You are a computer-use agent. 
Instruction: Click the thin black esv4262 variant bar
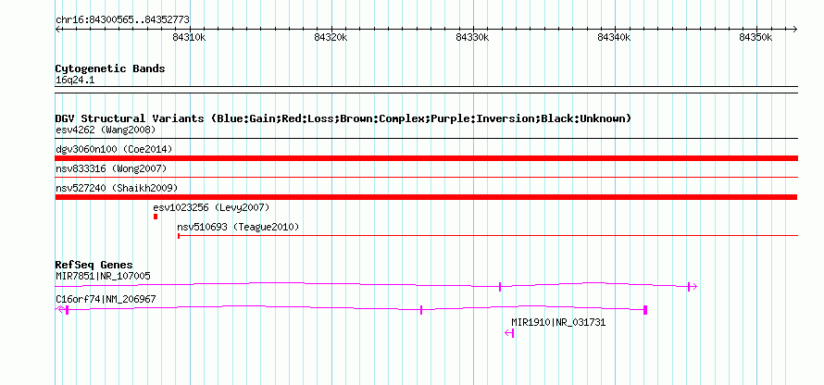[x=426, y=139]
